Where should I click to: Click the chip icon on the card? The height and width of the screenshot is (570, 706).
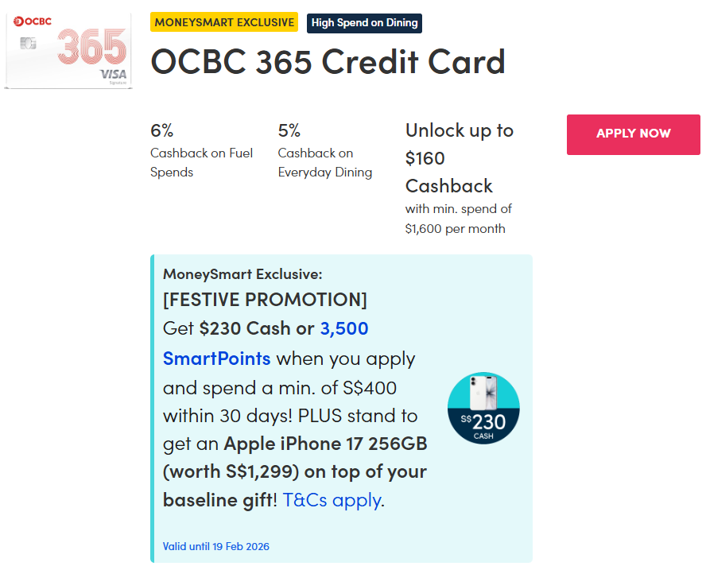click(x=25, y=43)
